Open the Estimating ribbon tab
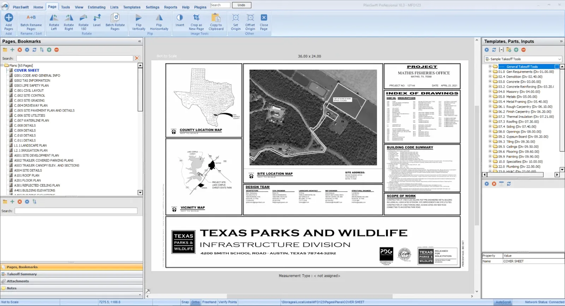This screenshot has height=306, width=565. 96,7
